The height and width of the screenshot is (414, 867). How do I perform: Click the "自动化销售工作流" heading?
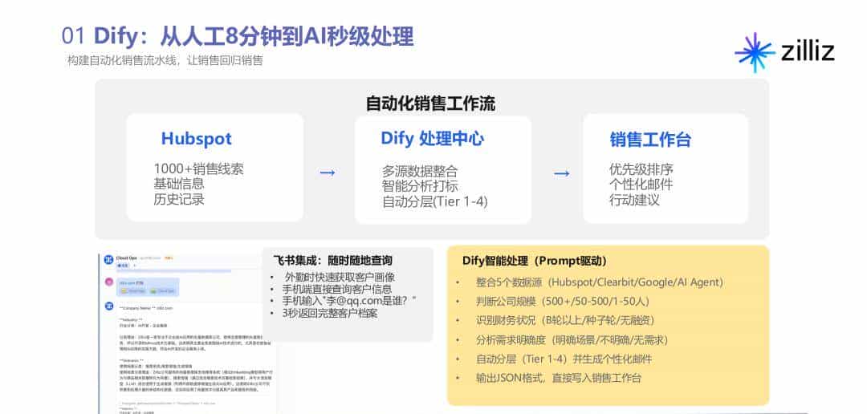[x=430, y=103]
